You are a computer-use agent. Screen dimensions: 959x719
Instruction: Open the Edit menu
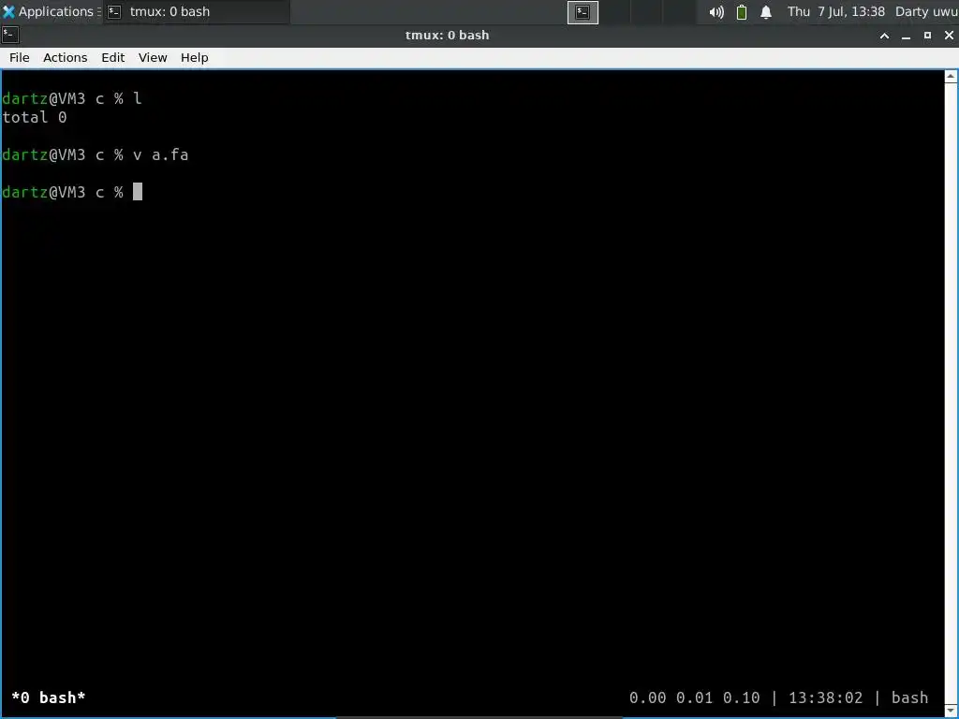pyautogui.click(x=112, y=57)
